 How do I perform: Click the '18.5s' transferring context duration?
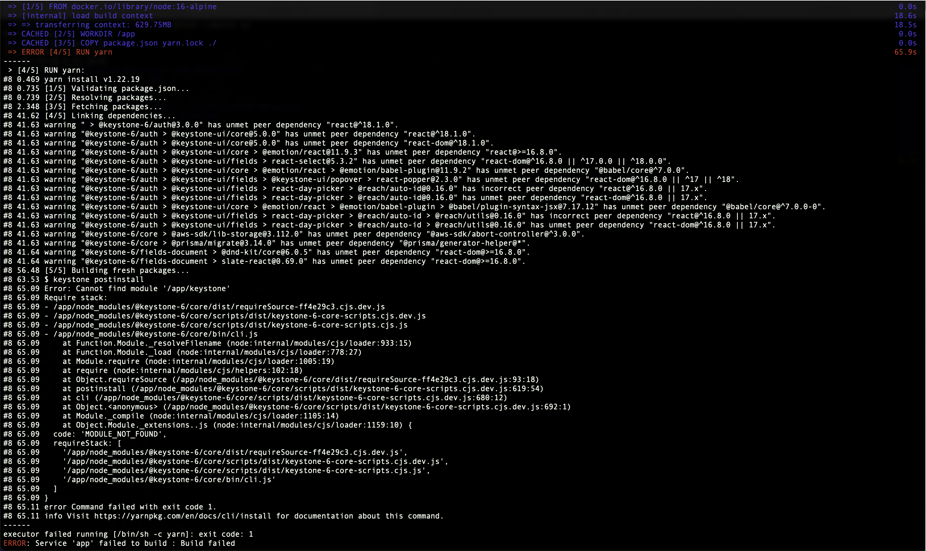tap(905, 25)
